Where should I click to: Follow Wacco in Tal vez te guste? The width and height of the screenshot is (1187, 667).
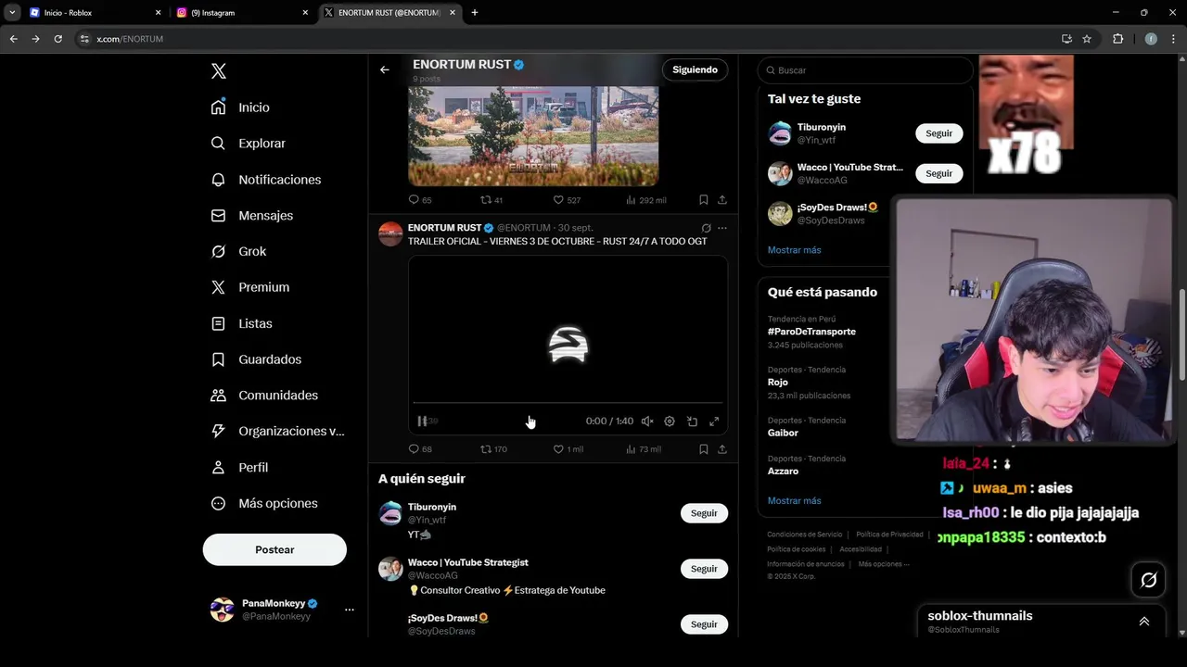click(938, 173)
